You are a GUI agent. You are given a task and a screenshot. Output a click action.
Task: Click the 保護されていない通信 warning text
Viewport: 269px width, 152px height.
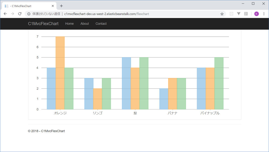click(x=46, y=14)
